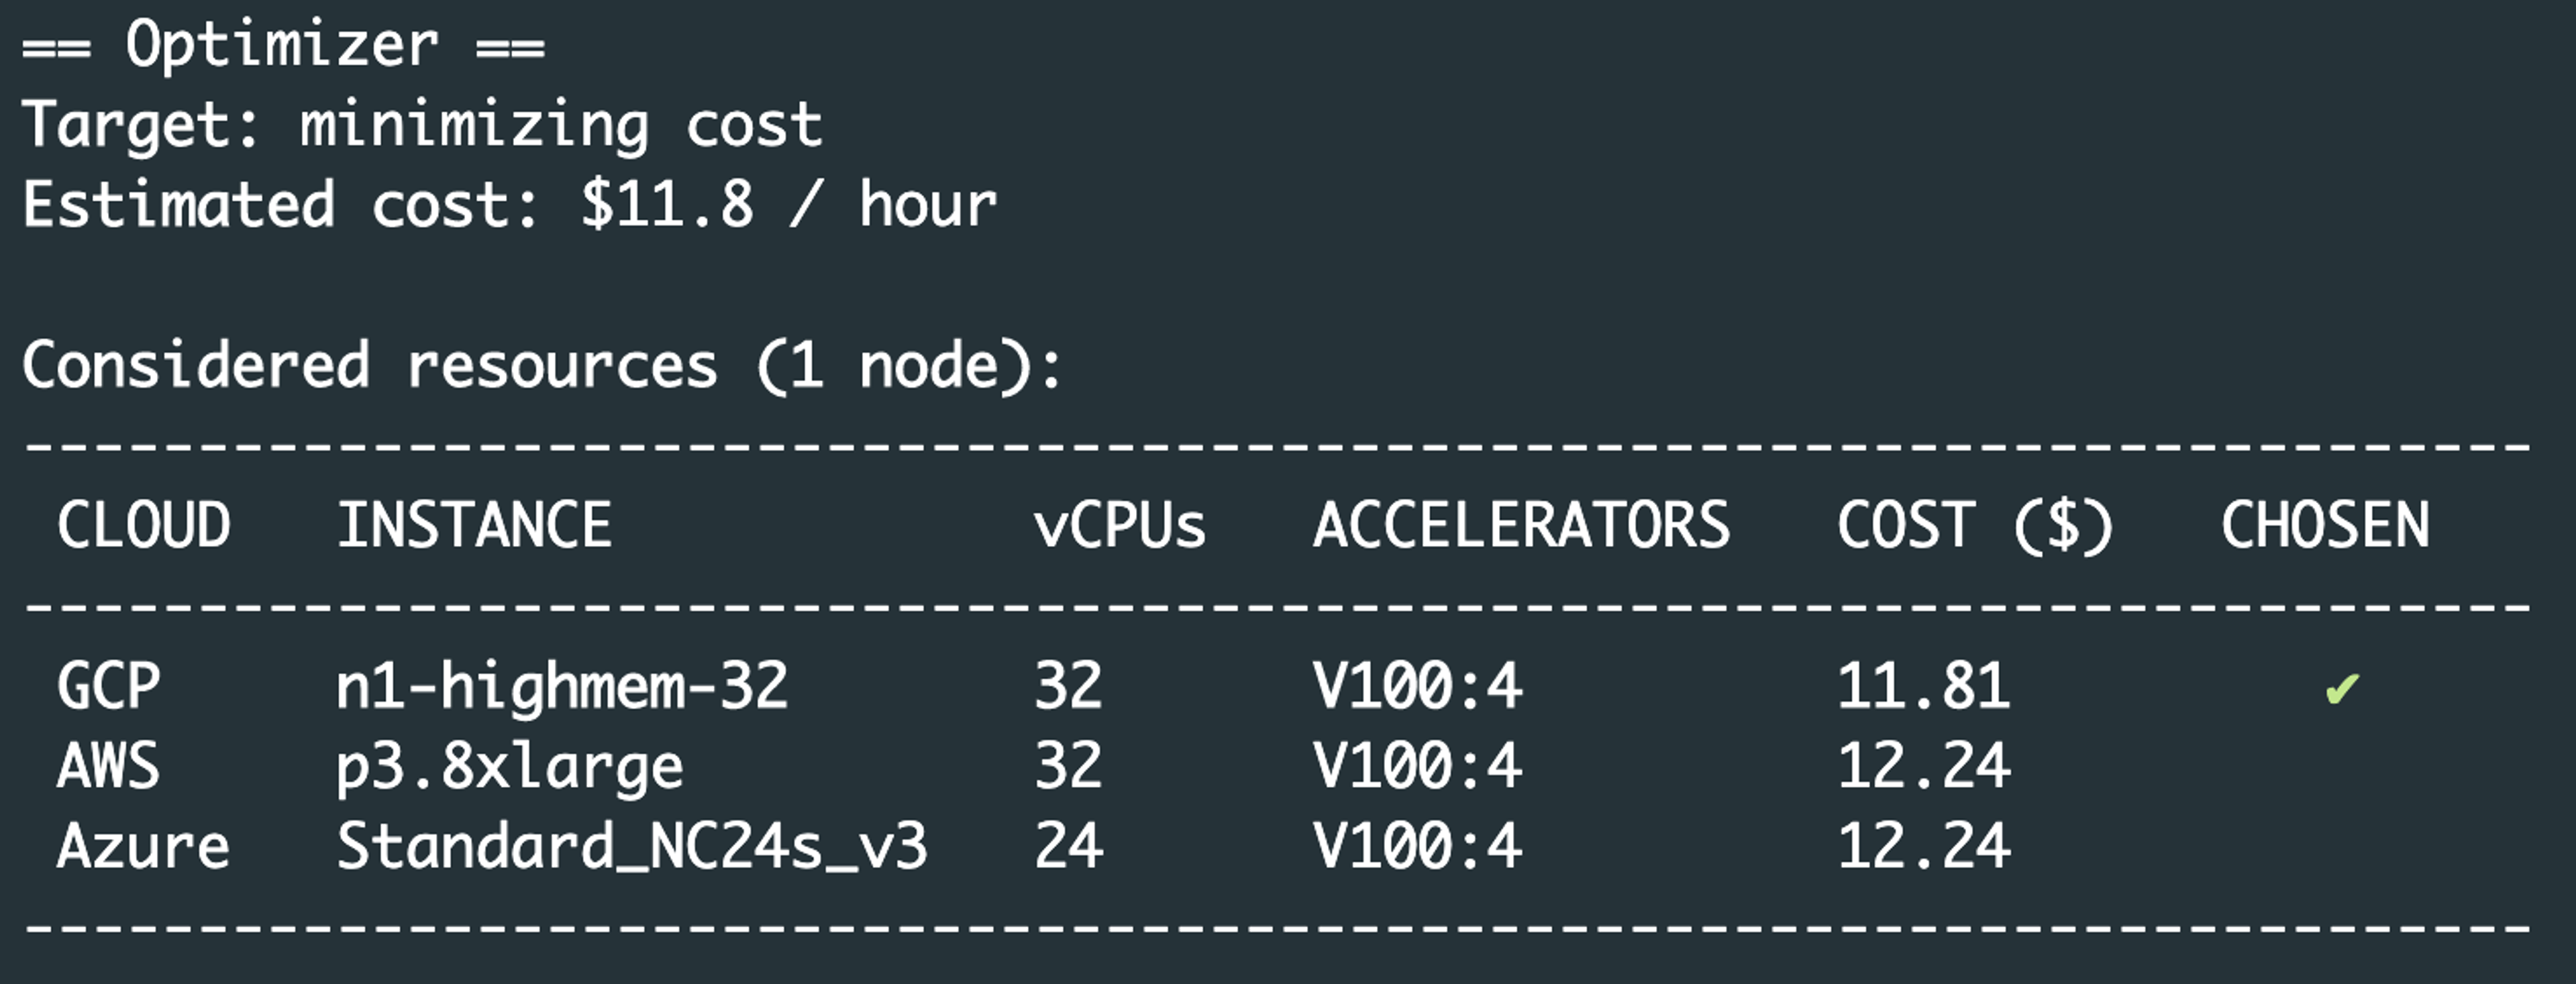Click the CLOUD column header
Viewport: 2576px width, 984px height.
tap(144, 526)
